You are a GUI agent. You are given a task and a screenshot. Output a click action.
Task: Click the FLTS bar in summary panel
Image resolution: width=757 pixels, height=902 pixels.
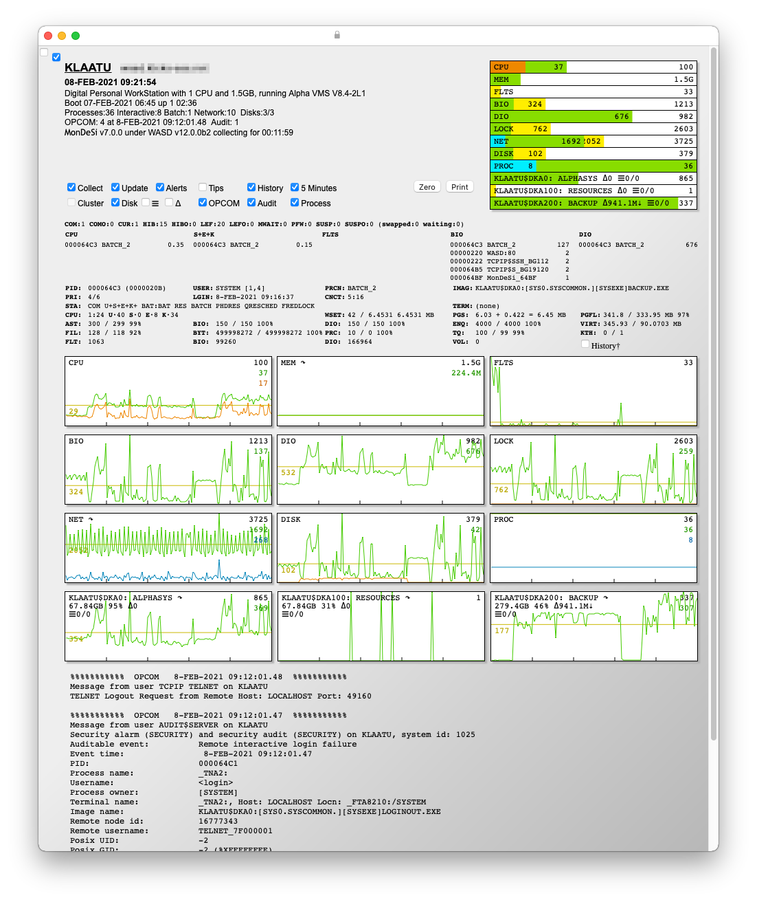coord(594,92)
